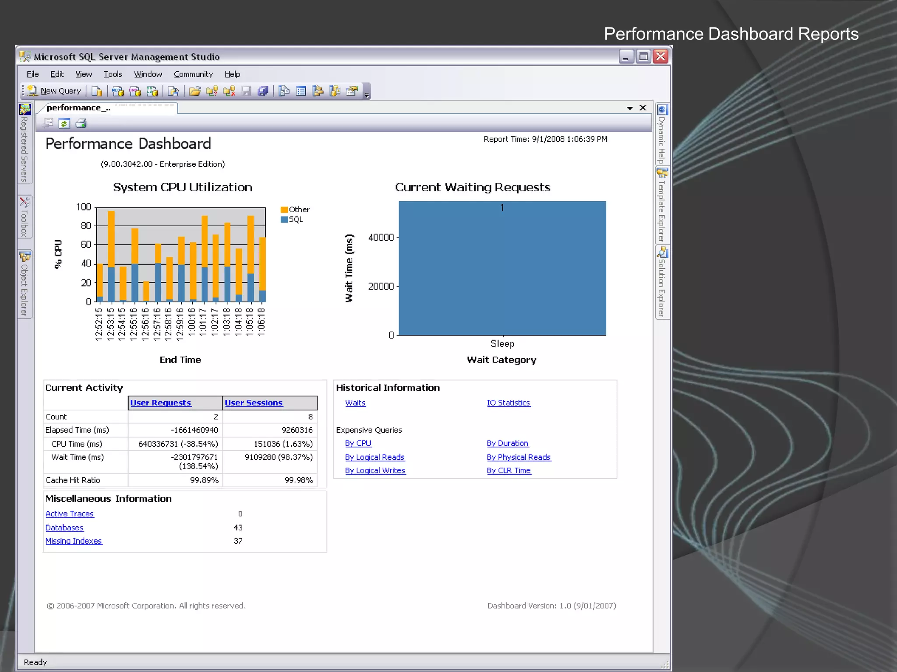Open expensive queries By Logical Reads
The width and height of the screenshot is (897, 672).
click(x=375, y=457)
